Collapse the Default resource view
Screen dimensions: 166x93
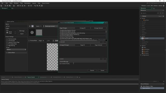(x=141, y=16)
